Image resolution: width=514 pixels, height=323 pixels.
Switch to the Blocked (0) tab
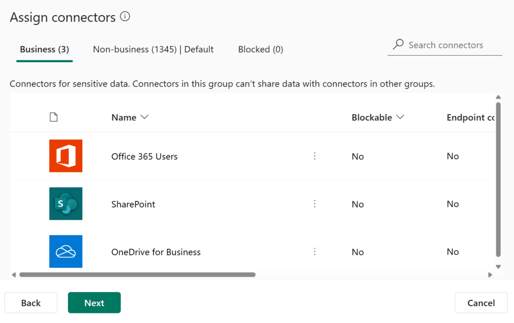261,50
